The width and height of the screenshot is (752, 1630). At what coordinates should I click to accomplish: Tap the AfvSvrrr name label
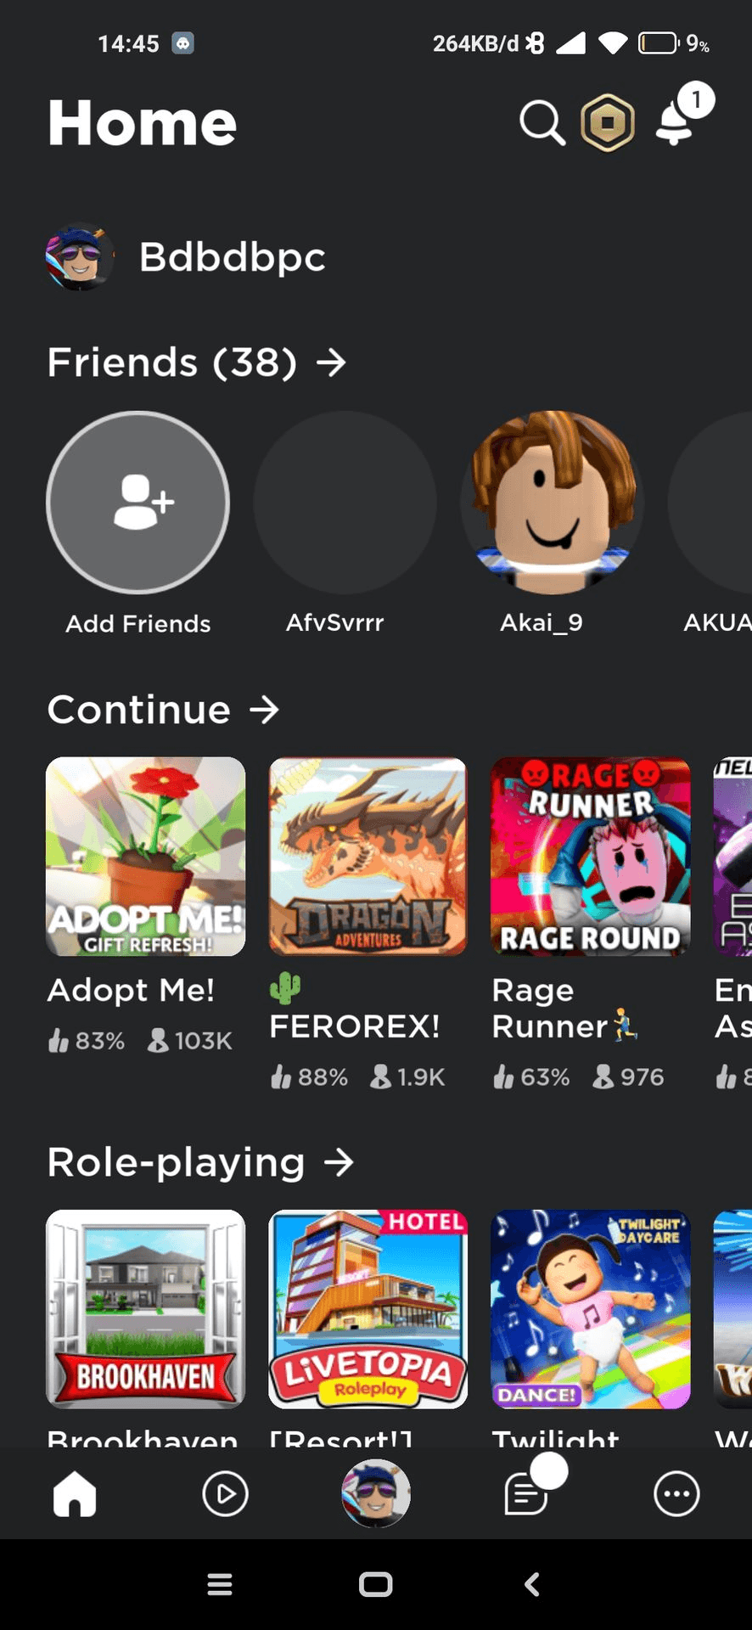(x=335, y=623)
